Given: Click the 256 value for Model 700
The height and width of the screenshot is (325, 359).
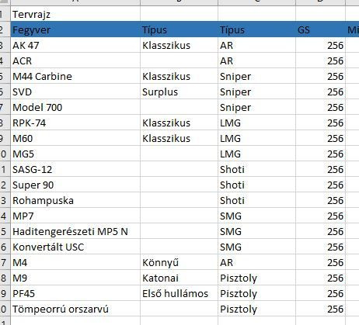Looking at the screenshot, I should 320,107.
